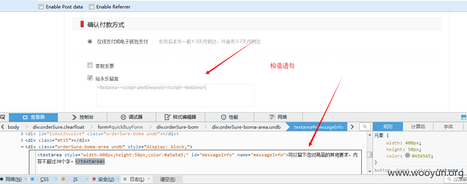The height and width of the screenshot is (184, 467).
Task: Open the 安全(U) filter dropdown arrow
Action: [x=118, y=179]
